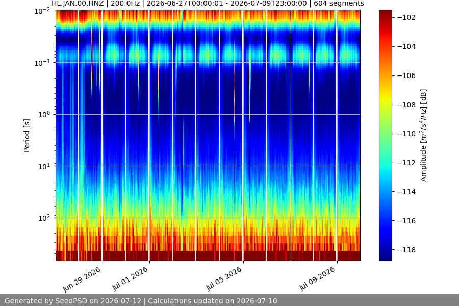Select the 'Jul 05 2026' date tick label
Image resolution: width=459 pixels, height=306 pixels.
(x=224, y=279)
